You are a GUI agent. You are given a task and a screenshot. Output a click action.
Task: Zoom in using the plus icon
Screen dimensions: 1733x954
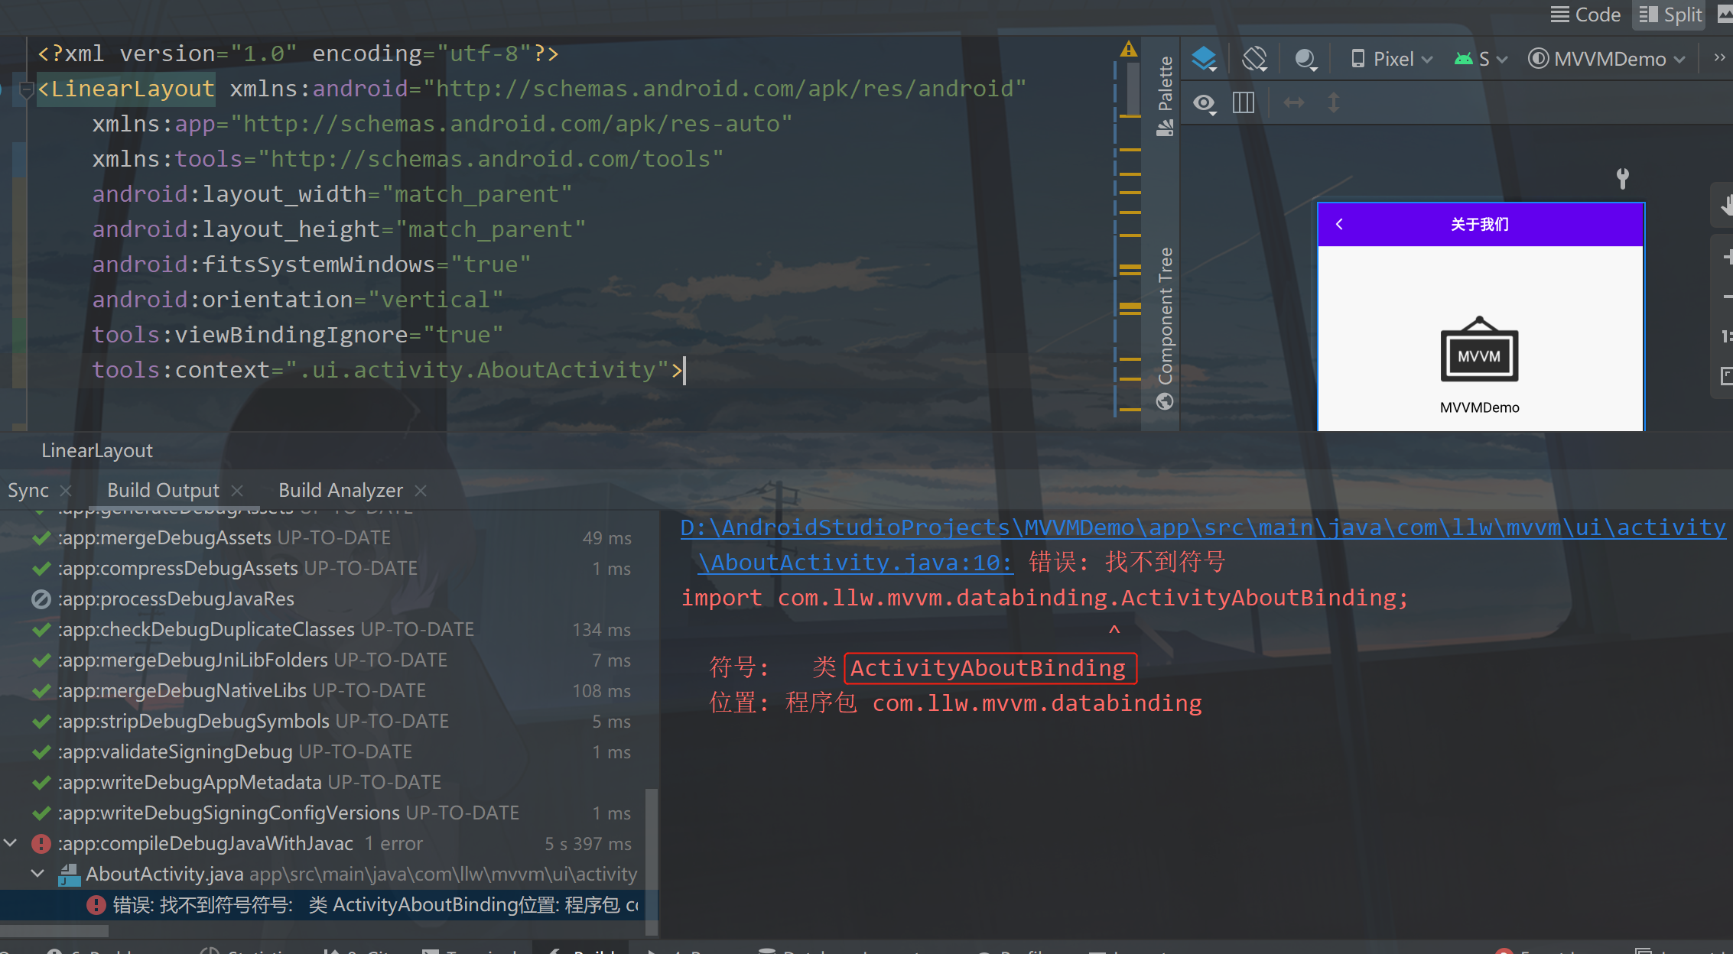1727,257
